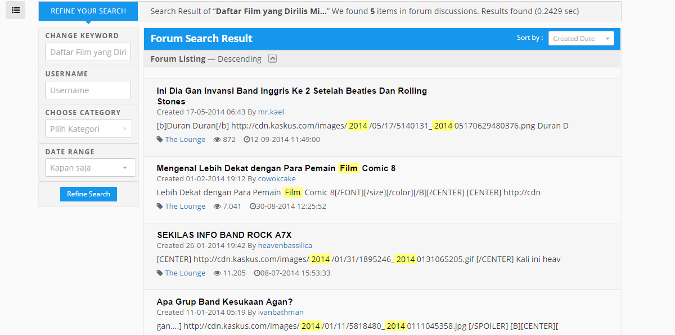Open the Kapan saja date range dropdown
The width and height of the screenshot is (675, 335).
(91, 167)
